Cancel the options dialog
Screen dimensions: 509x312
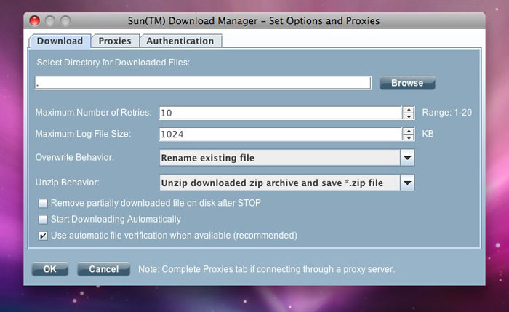(x=103, y=269)
